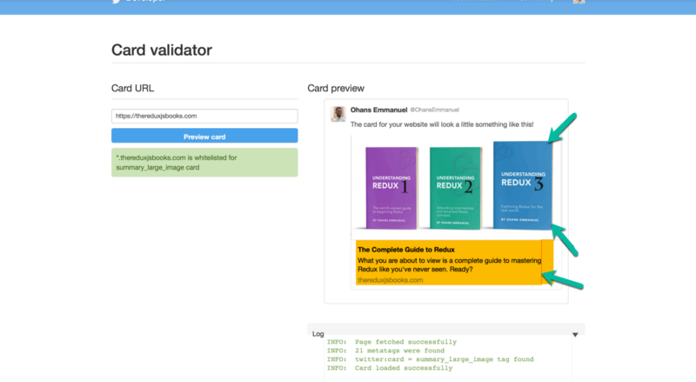The image size is (696, 382).
Task: Click Ohans Emmanuel's profile picture in preview
Action: tap(338, 114)
